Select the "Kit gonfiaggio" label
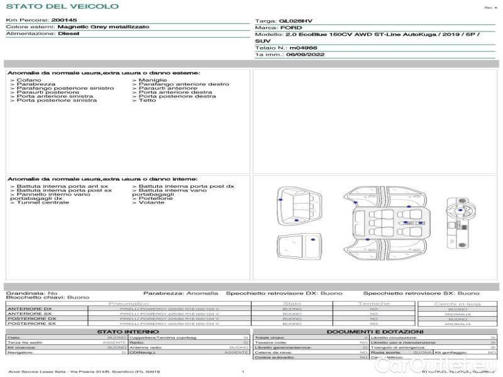 [x=450, y=352]
